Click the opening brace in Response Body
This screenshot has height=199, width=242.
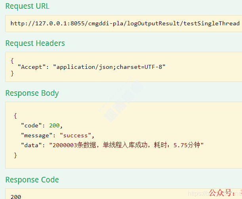tap(15, 116)
